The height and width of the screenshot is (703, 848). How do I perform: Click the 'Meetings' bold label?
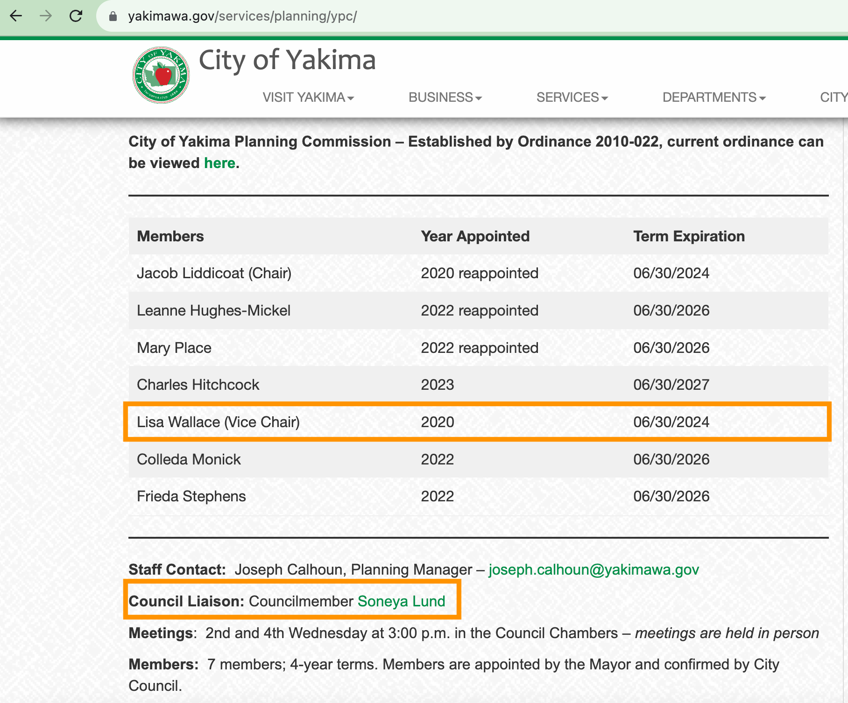[x=161, y=633]
